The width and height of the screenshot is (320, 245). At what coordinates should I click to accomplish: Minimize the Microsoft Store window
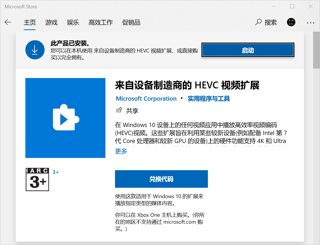(274, 6)
